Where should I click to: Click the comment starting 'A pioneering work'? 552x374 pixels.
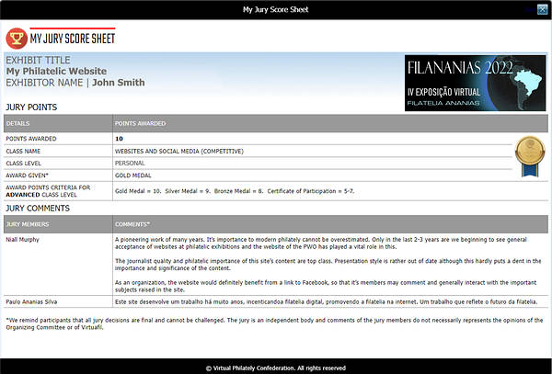tap(321, 244)
